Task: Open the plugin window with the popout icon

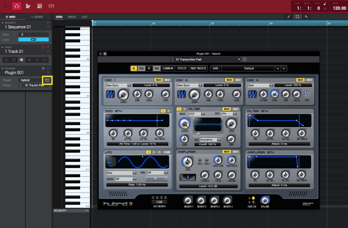Action: coord(47,80)
